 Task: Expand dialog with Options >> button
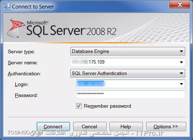(x=166, y=126)
